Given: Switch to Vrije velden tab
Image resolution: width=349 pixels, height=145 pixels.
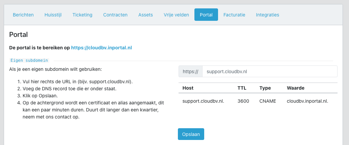Looking at the screenshot, I should (176, 15).
